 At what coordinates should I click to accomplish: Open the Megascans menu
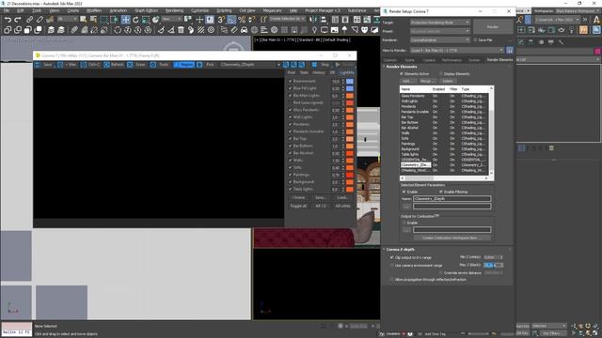click(272, 10)
